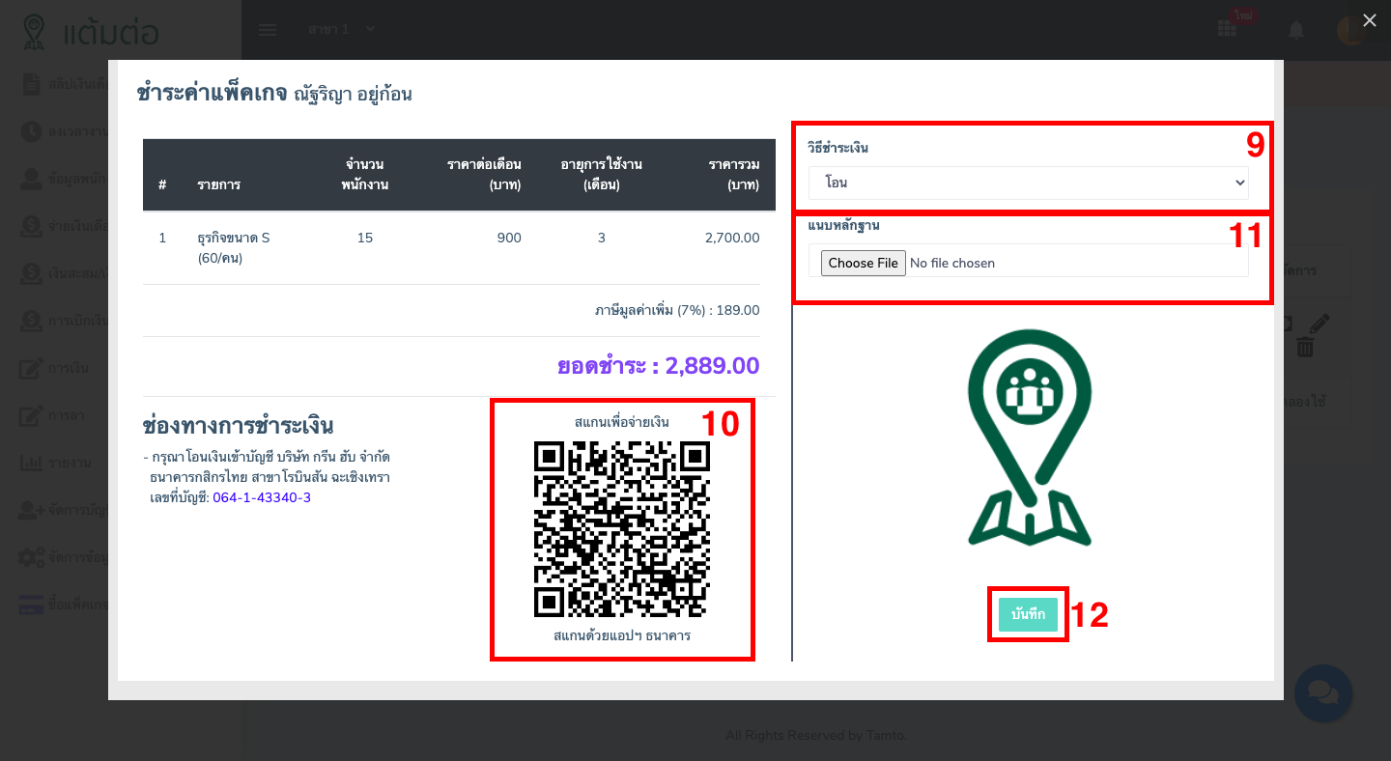This screenshot has width=1391, height=761.
Task: Click the account number 064-1-43340-3
Action: pyautogui.click(x=262, y=497)
